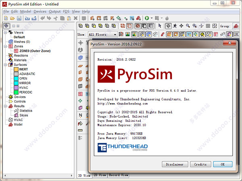This screenshot has width=242, height=181.
Task: Click the Export file toolbar icon
Action: (x=34, y=19)
